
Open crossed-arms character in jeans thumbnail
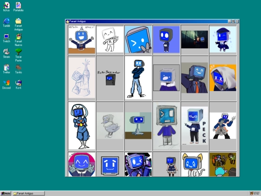coord(138,78)
